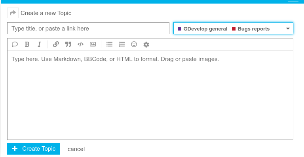Upload an image using the picture icon
The width and height of the screenshot is (304, 157).
click(x=93, y=44)
